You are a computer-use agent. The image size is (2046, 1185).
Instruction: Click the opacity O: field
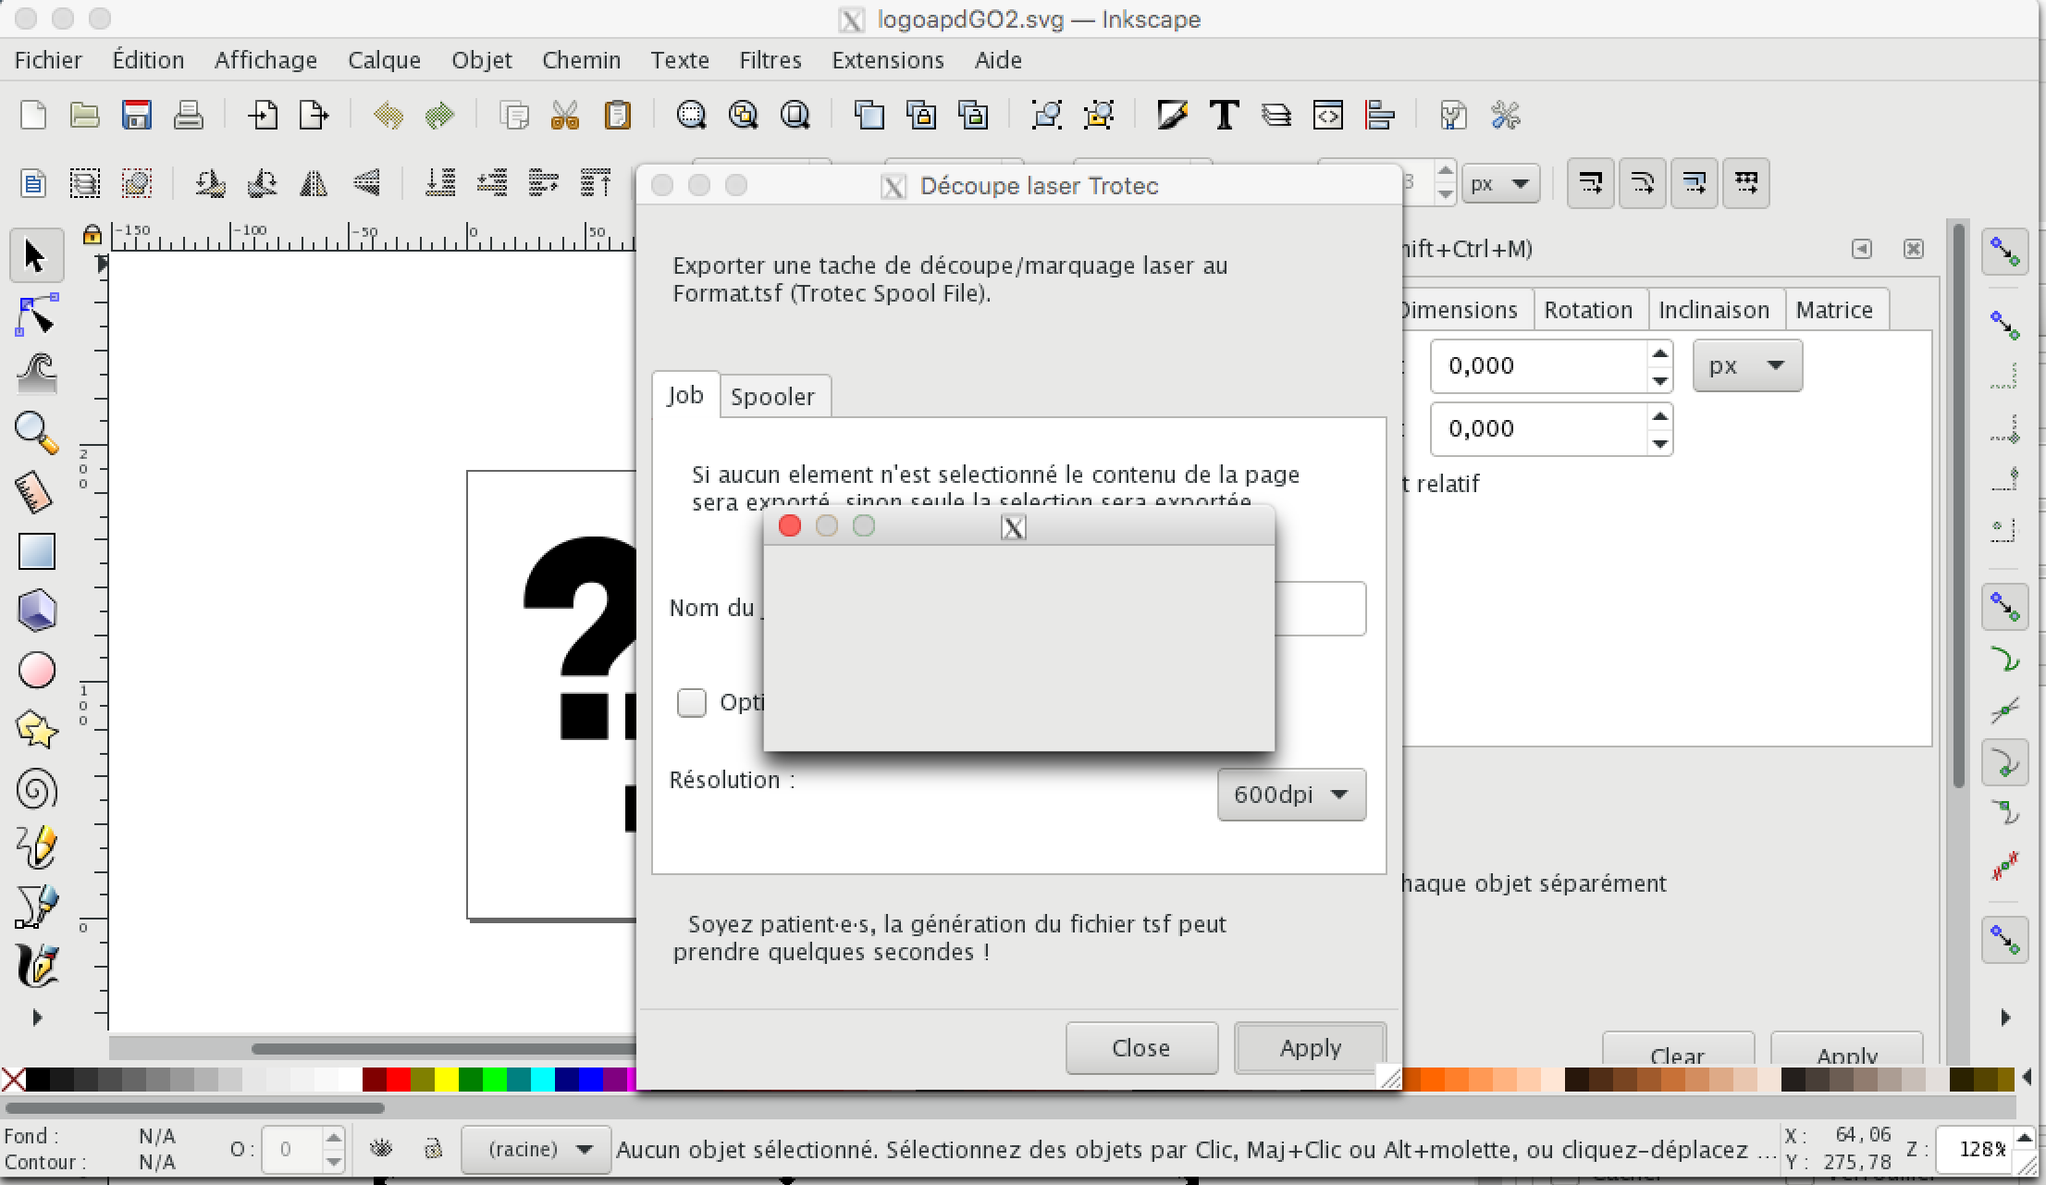(292, 1150)
